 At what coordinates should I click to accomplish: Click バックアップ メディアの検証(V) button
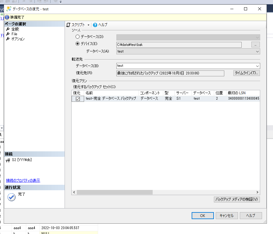(x=237, y=199)
